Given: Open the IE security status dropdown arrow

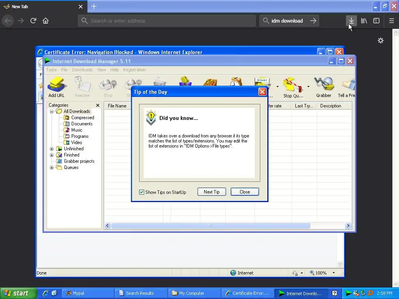Looking at the screenshot, I should [302, 273].
